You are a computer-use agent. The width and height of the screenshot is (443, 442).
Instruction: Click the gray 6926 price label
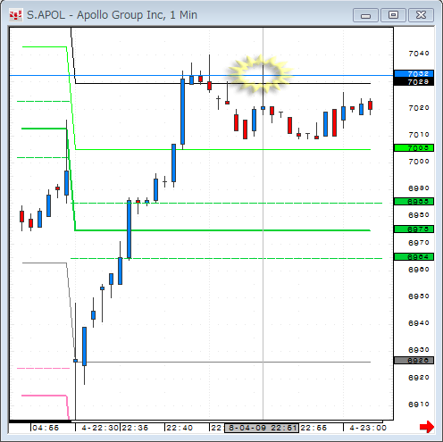coord(414,361)
